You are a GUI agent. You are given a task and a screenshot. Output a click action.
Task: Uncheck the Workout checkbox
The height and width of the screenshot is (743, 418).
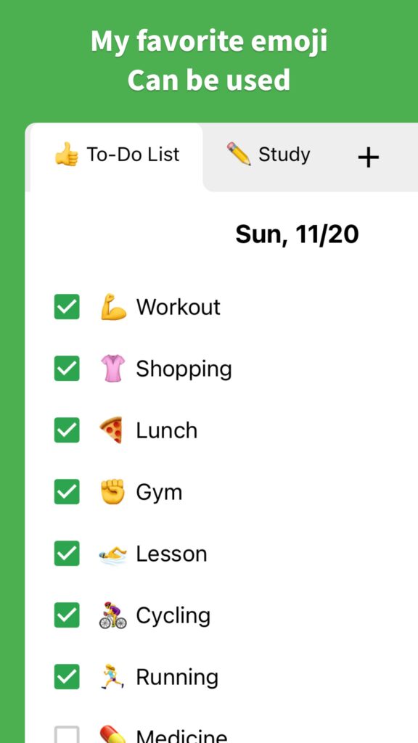tap(67, 307)
